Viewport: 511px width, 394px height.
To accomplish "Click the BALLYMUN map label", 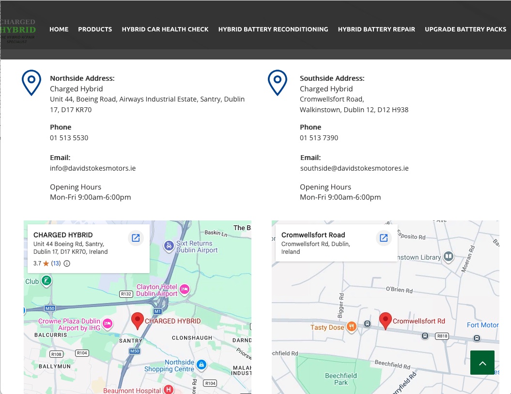I will [55, 366].
